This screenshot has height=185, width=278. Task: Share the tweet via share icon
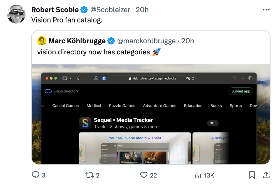pyautogui.click(x=266, y=175)
